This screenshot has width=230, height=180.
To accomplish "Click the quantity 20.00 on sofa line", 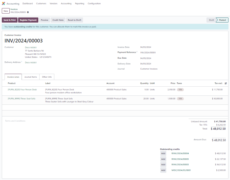I will click(146, 99).
